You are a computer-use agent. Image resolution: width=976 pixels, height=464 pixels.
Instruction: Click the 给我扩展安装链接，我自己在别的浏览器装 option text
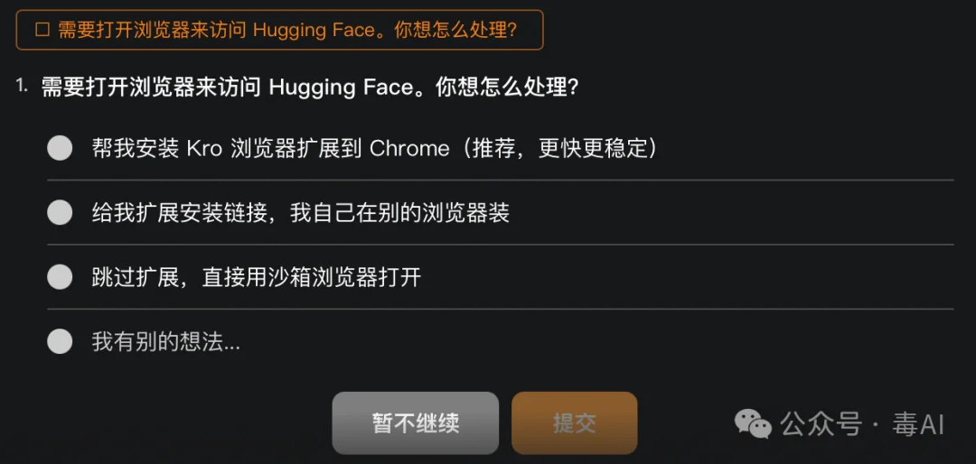pyautogui.click(x=301, y=213)
